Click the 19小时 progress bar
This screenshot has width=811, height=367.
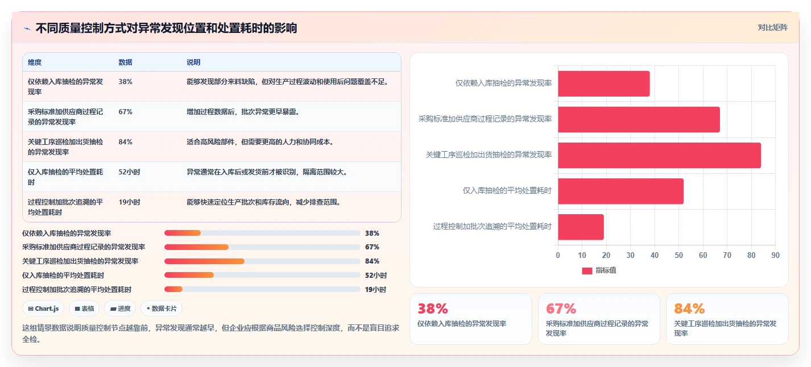pos(262,289)
